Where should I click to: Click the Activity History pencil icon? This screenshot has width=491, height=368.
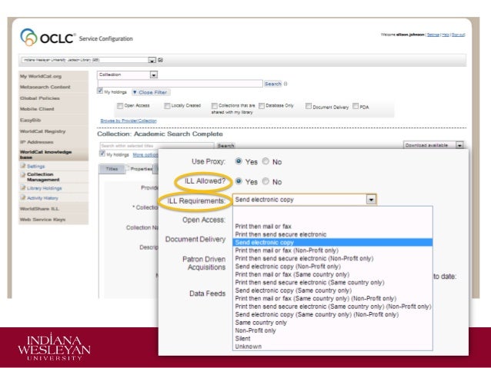click(x=23, y=197)
